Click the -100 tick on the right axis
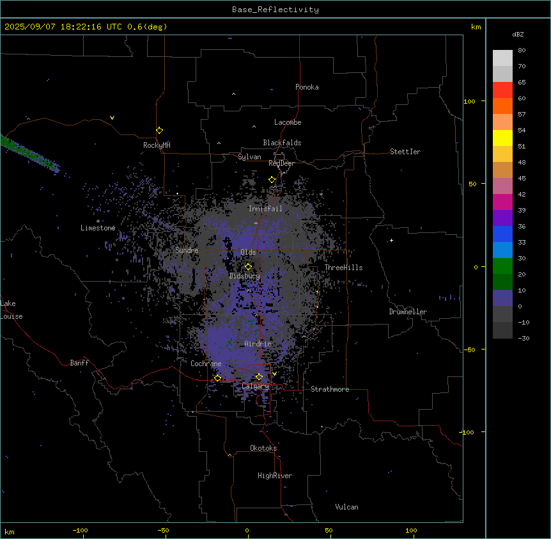The image size is (551, 539). (467, 432)
